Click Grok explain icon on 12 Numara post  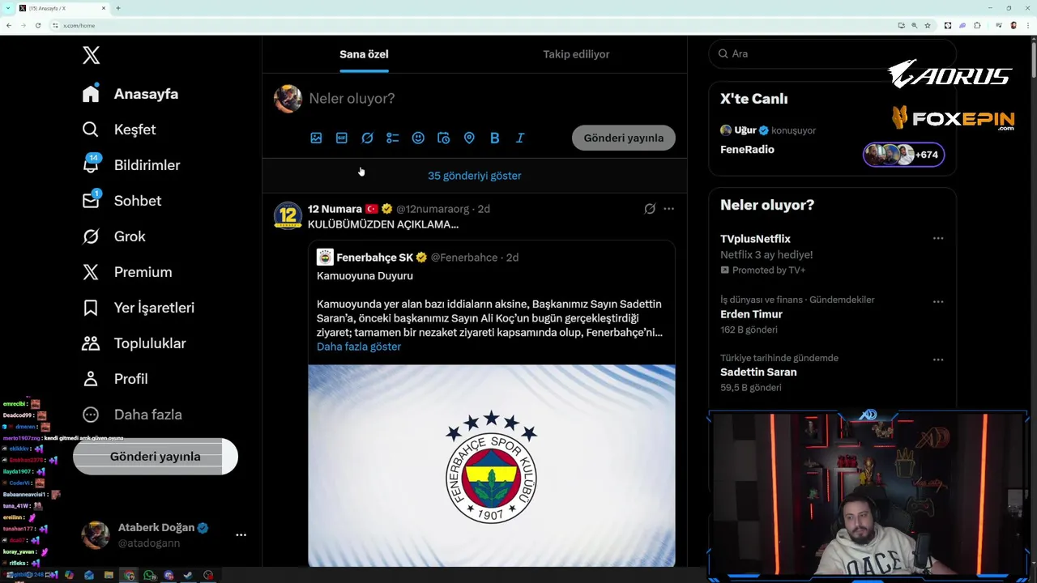point(650,209)
